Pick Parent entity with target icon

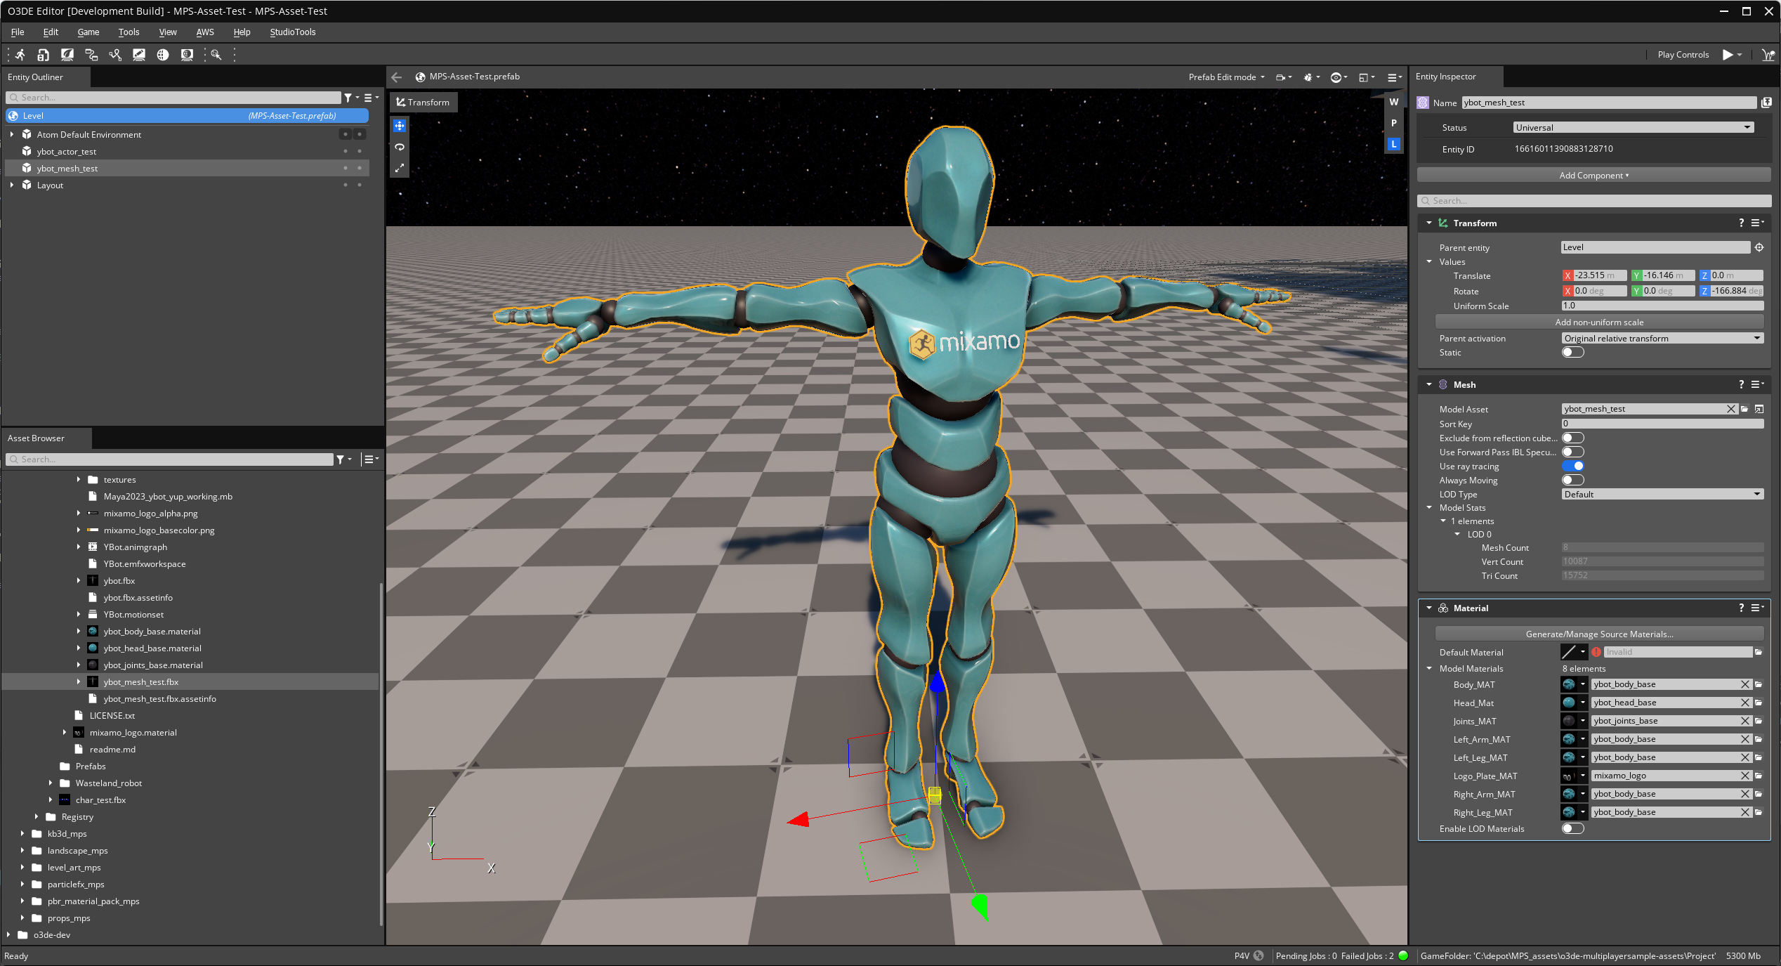click(x=1759, y=247)
